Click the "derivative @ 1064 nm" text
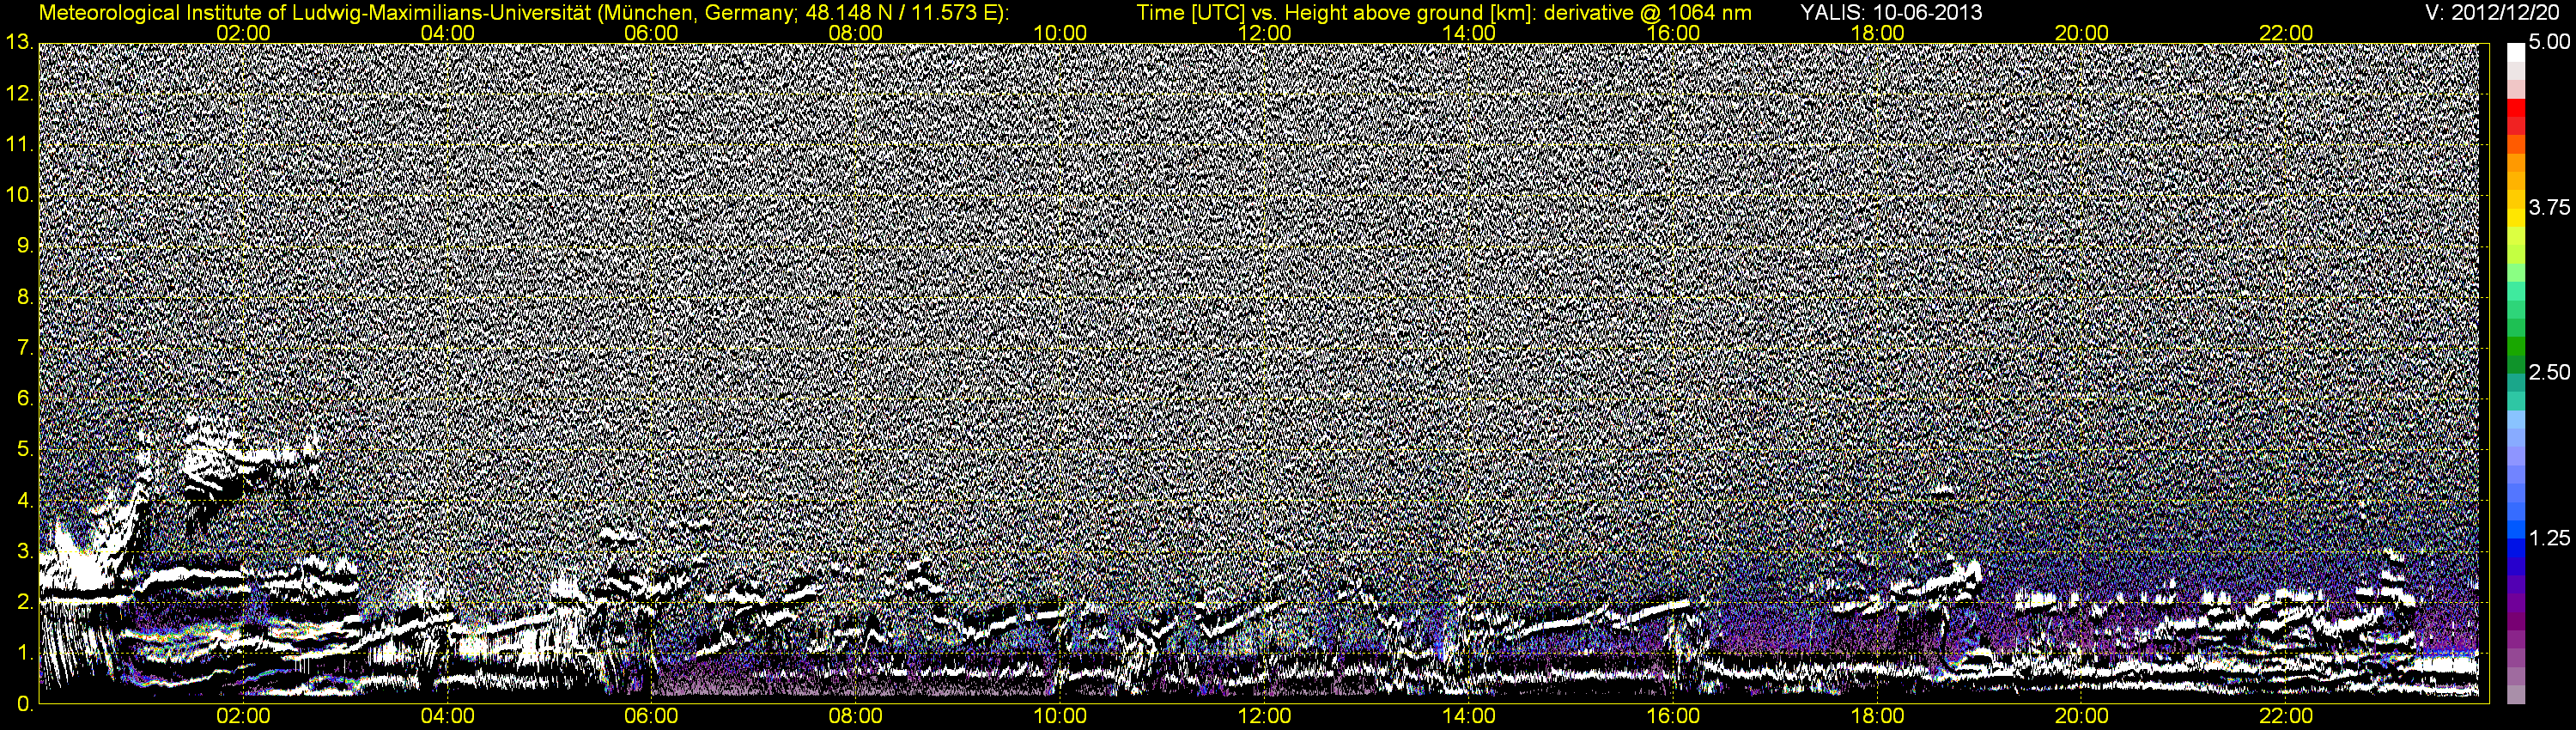This screenshot has height=730, width=2576. (1647, 13)
